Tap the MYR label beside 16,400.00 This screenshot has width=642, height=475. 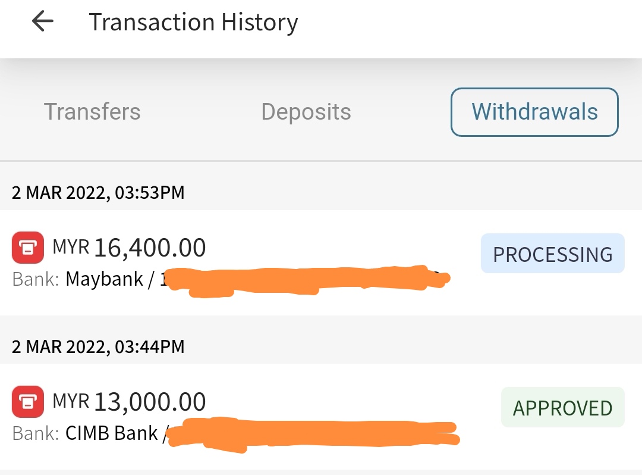pyautogui.click(x=71, y=247)
